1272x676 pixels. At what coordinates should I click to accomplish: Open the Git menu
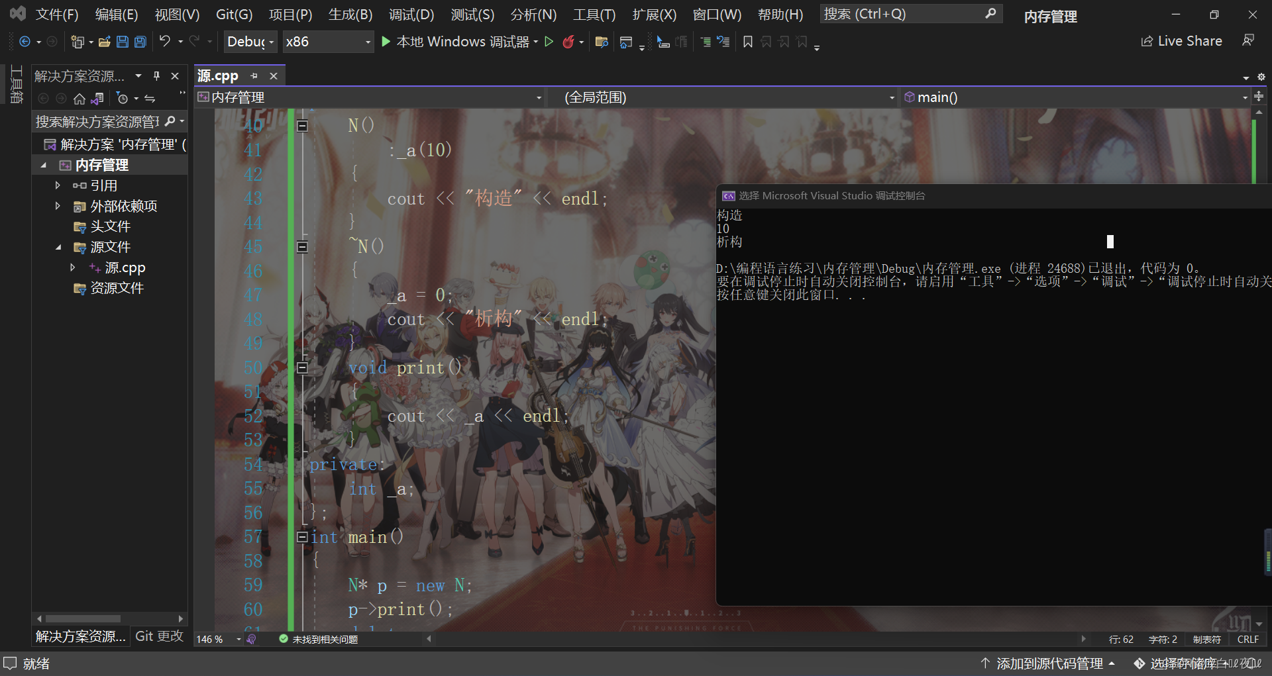[x=233, y=14]
